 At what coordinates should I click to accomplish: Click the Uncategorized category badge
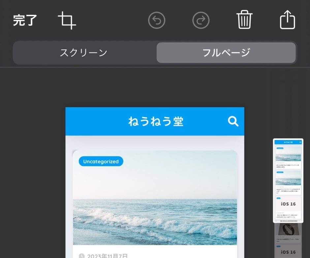(x=101, y=161)
